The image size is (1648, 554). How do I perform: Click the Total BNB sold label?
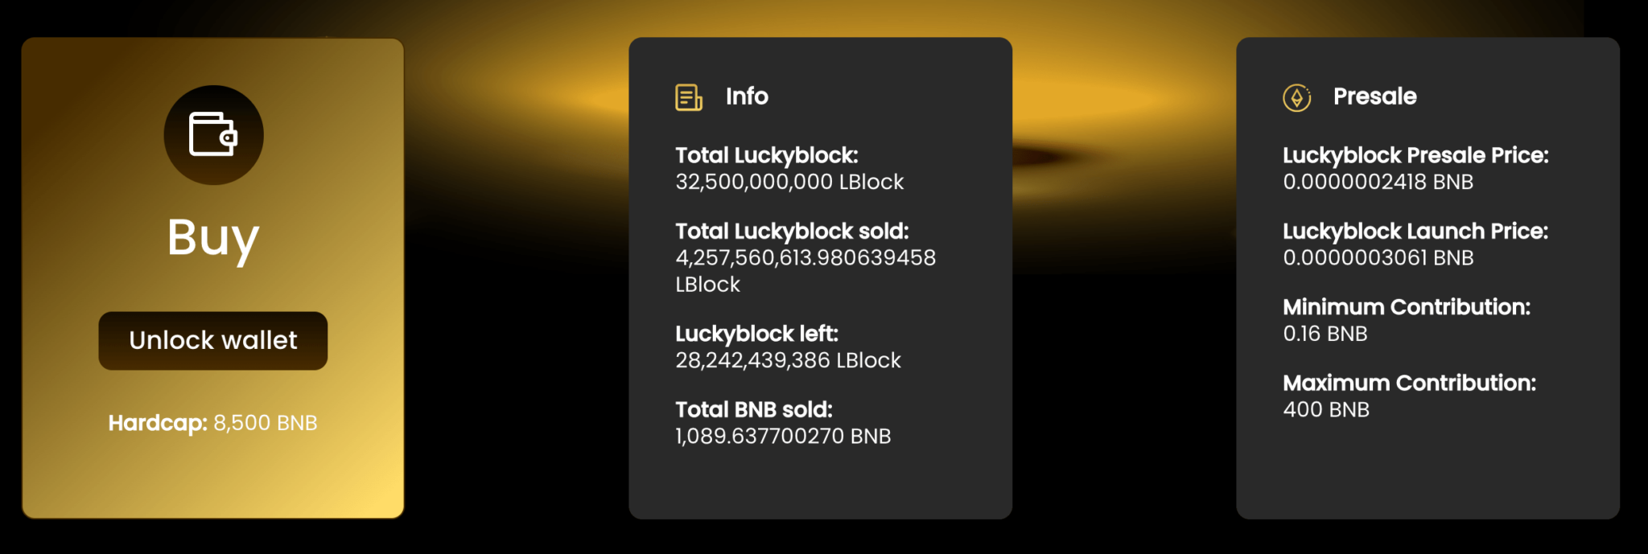(754, 409)
